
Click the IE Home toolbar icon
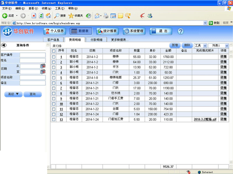tap(48, 16)
